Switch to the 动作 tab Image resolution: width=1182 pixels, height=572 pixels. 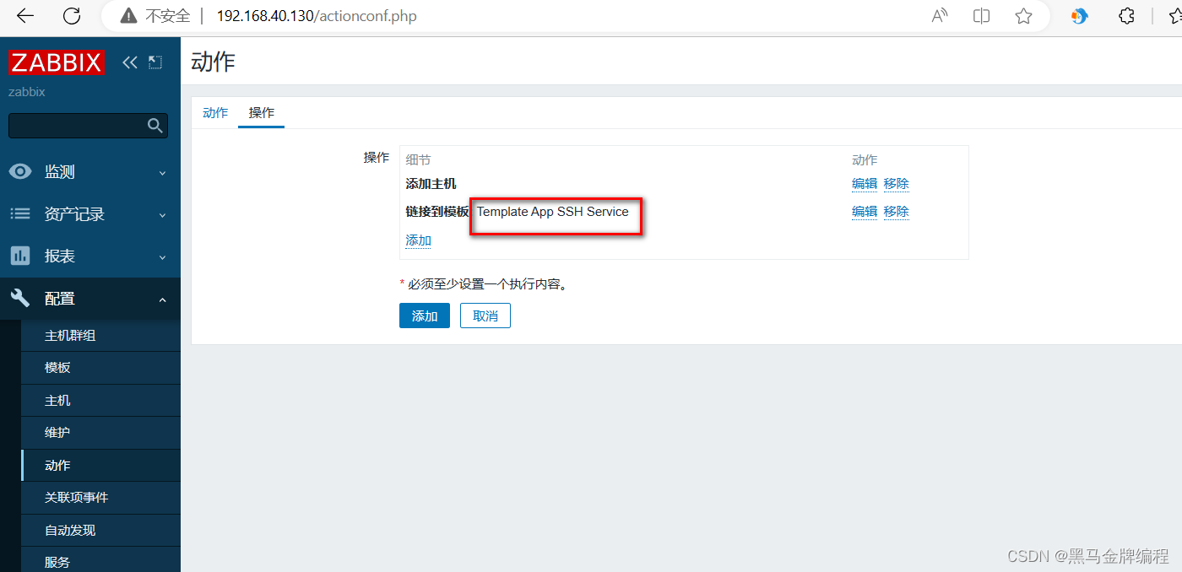pyautogui.click(x=215, y=112)
